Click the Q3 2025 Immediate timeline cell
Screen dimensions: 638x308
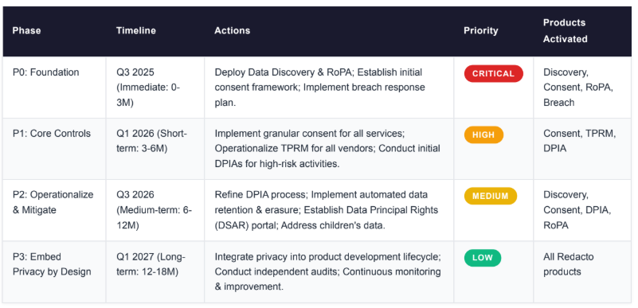coord(155,88)
